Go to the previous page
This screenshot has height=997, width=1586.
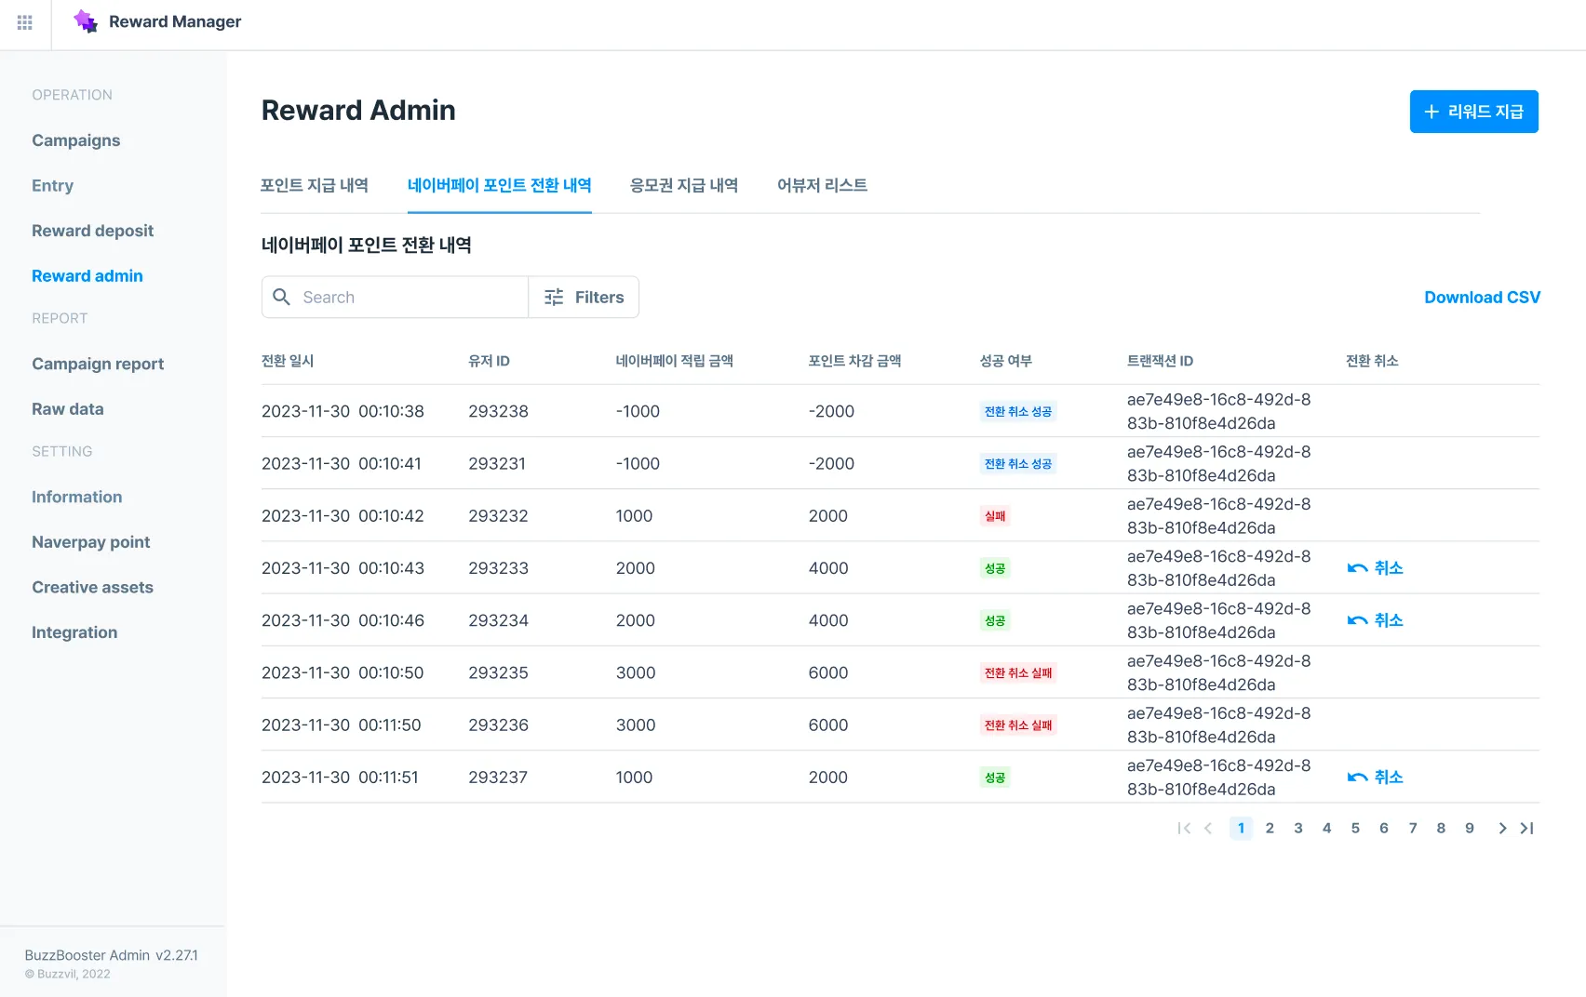(x=1208, y=828)
